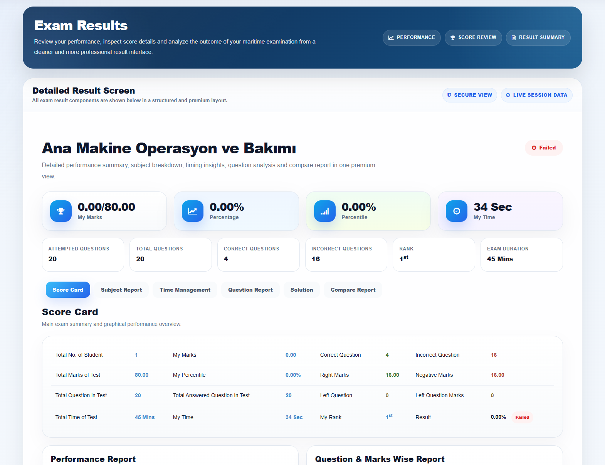Switch to the Compare Report tab

353,290
